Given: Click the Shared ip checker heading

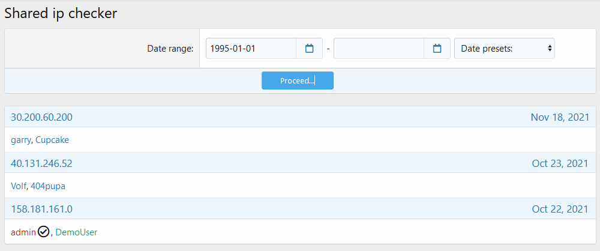Looking at the screenshot, I should pyautogui.click(x=61, y=13).
